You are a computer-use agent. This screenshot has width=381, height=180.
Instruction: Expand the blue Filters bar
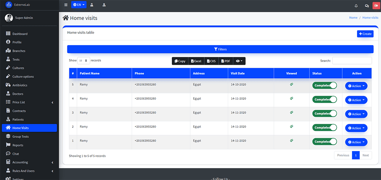point(220,49)
